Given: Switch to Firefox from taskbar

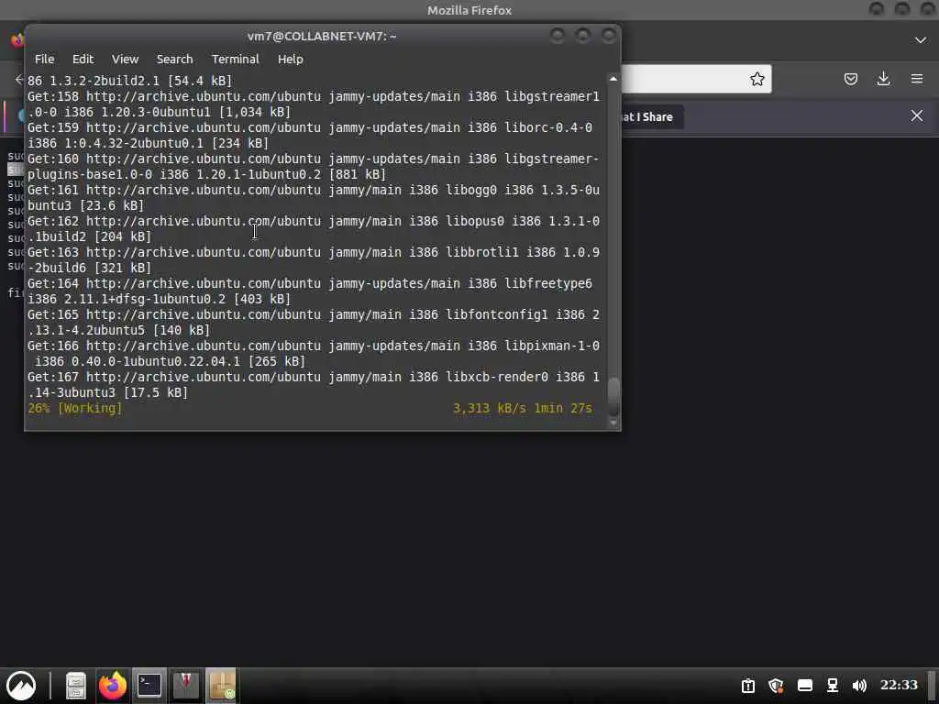Looking at the screenshot, I should tap(113, 686).
